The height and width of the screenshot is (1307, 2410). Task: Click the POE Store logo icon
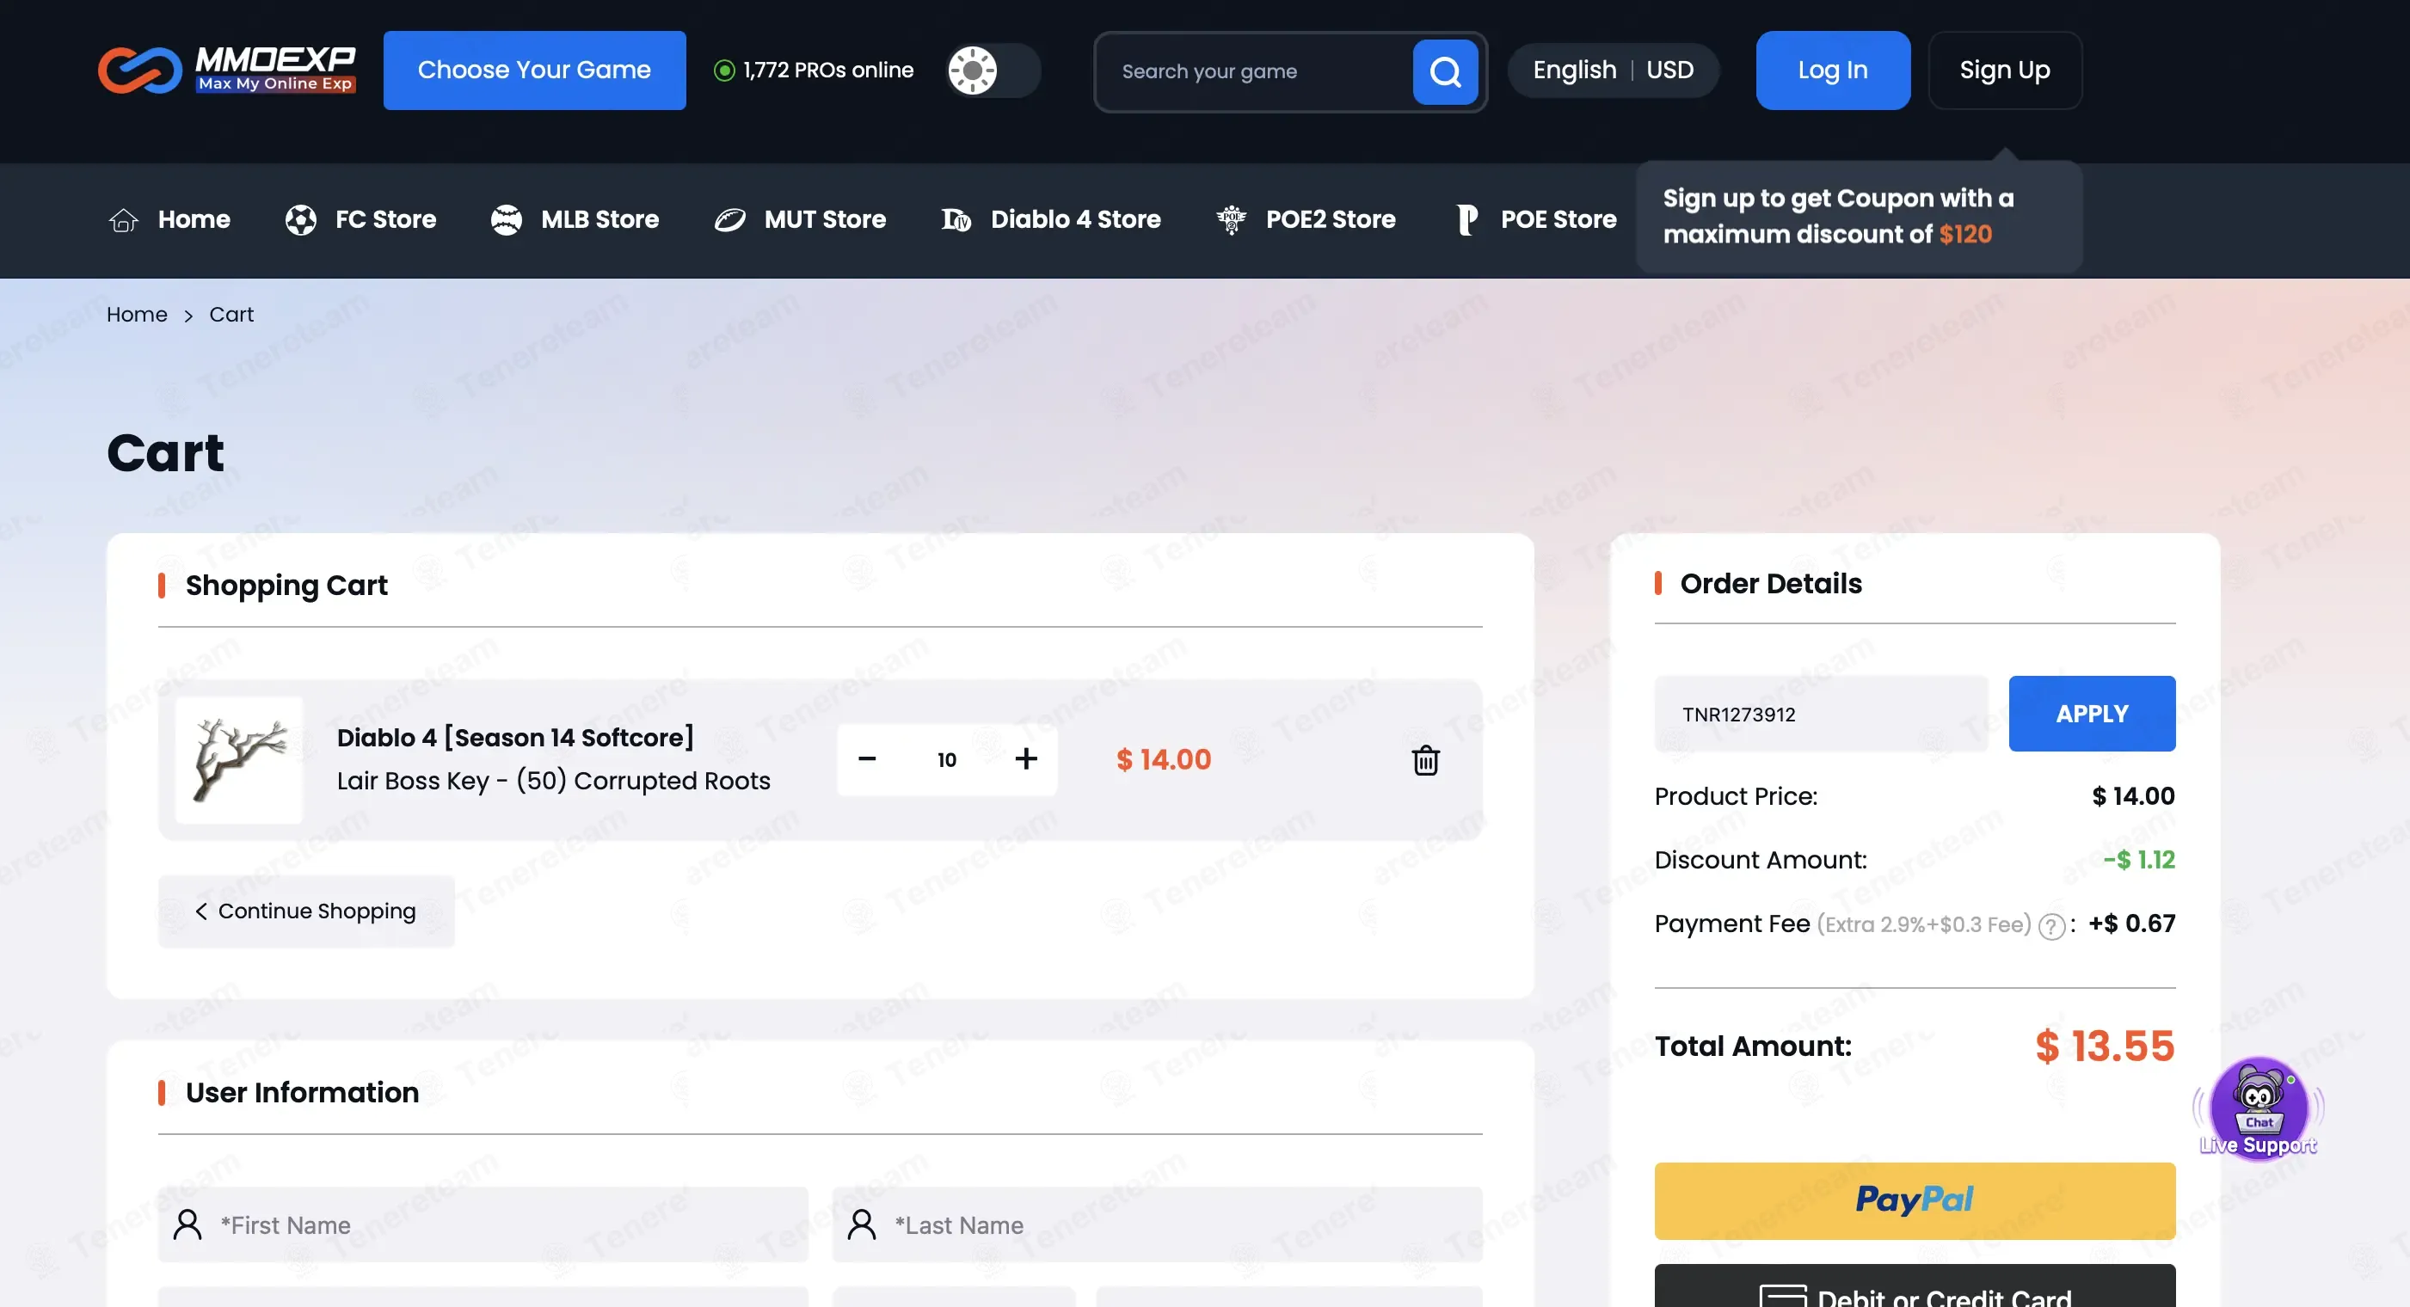[1467, 220]
